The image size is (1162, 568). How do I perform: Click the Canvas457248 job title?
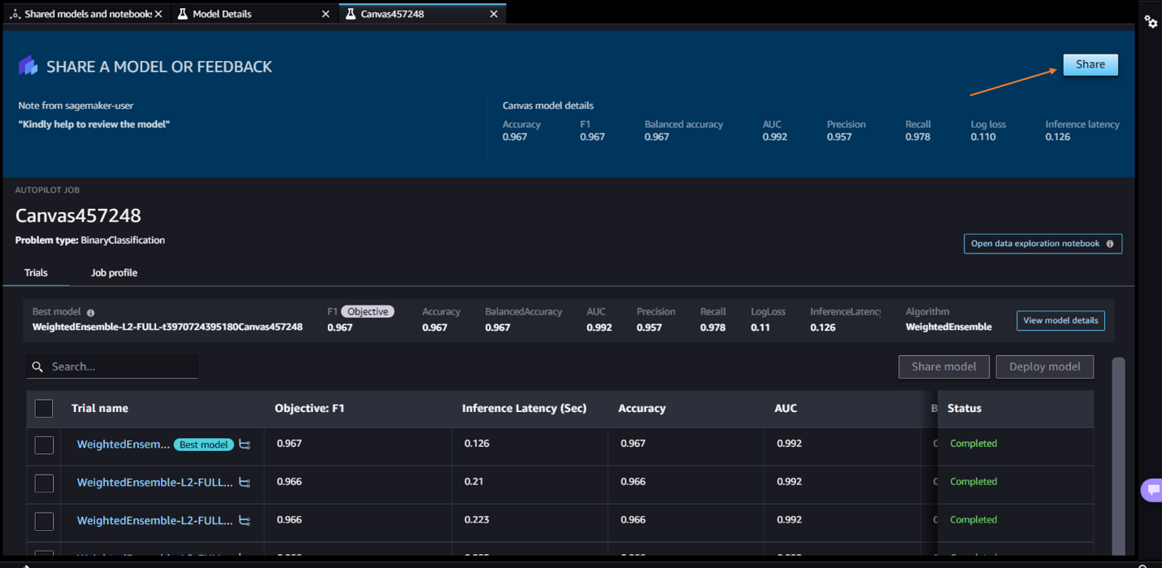pyautogui.click(x=78, y=215)
